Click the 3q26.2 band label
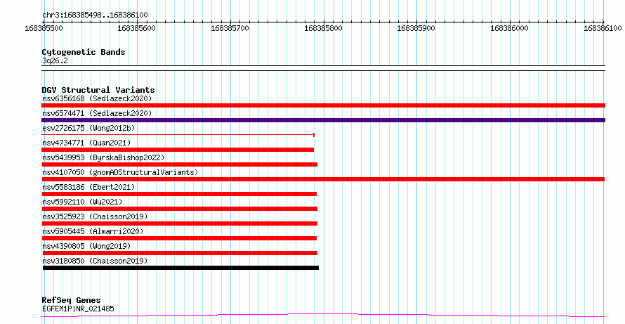Image resolution: width=625 pixels, height=324 pixels. coord(54,61)
